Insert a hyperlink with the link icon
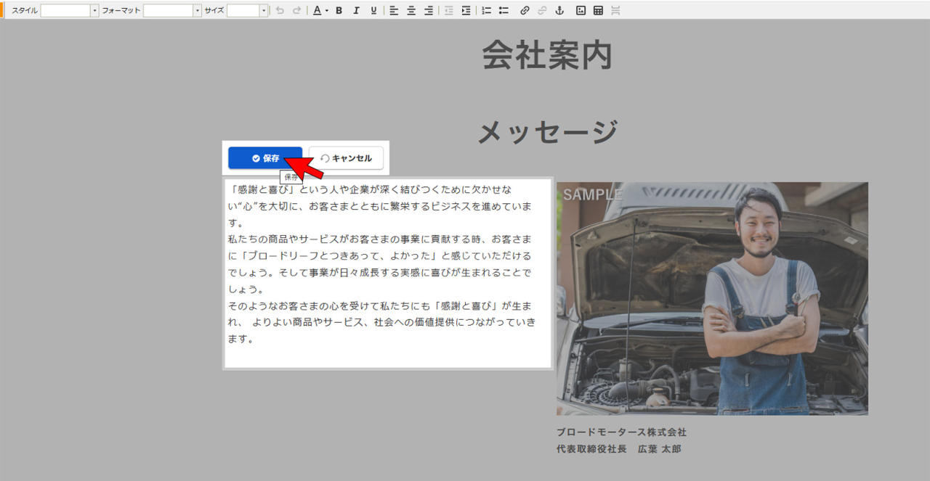The image size is (930, 481). click(525, 11)
